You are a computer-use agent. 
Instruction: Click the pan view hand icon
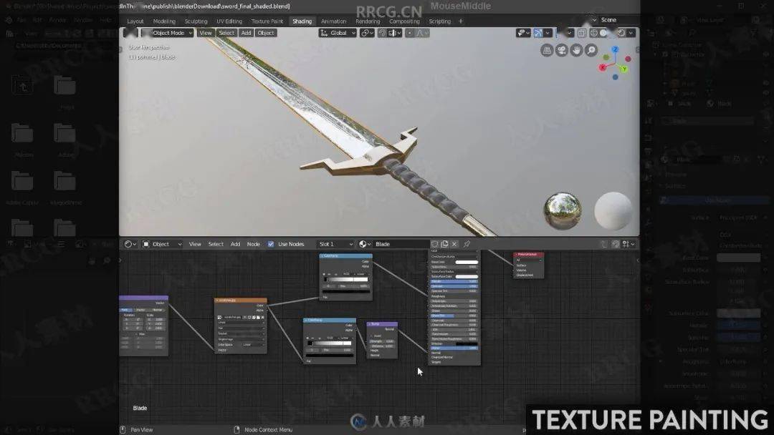(x=576, y=50)
